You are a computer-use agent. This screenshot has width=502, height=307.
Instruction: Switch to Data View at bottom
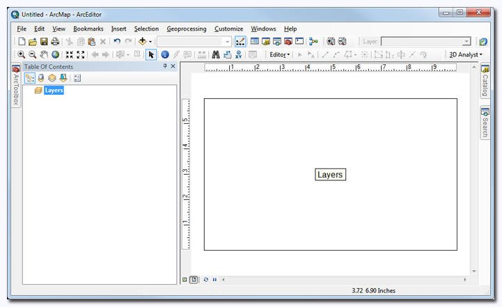click(185, 279)
